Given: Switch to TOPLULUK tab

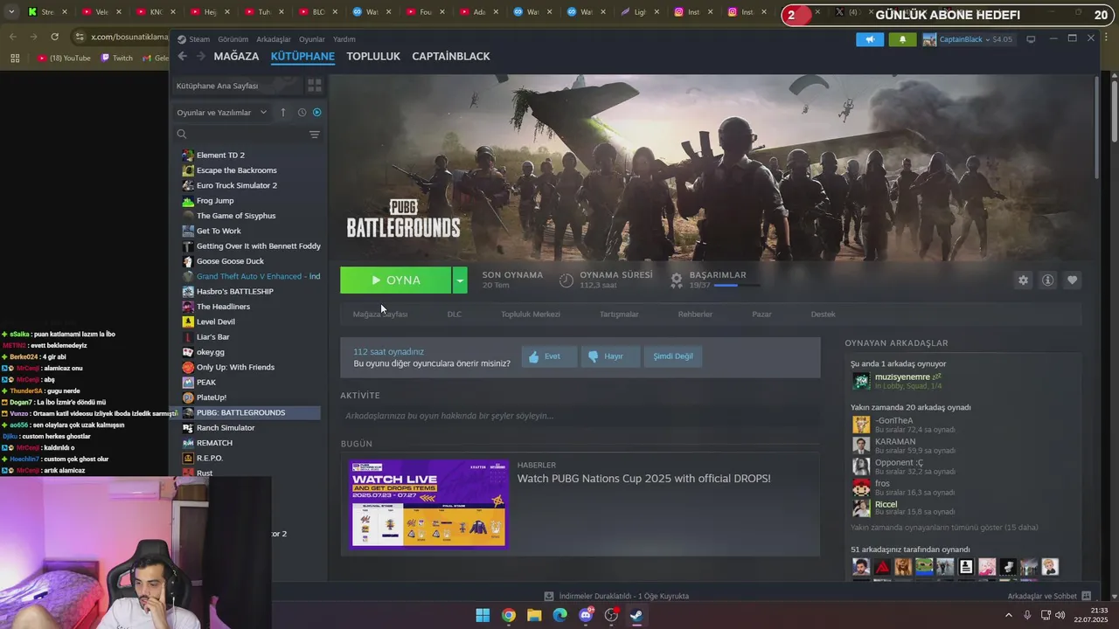Looking at the screenshot, I should click(x=373, y=56).
